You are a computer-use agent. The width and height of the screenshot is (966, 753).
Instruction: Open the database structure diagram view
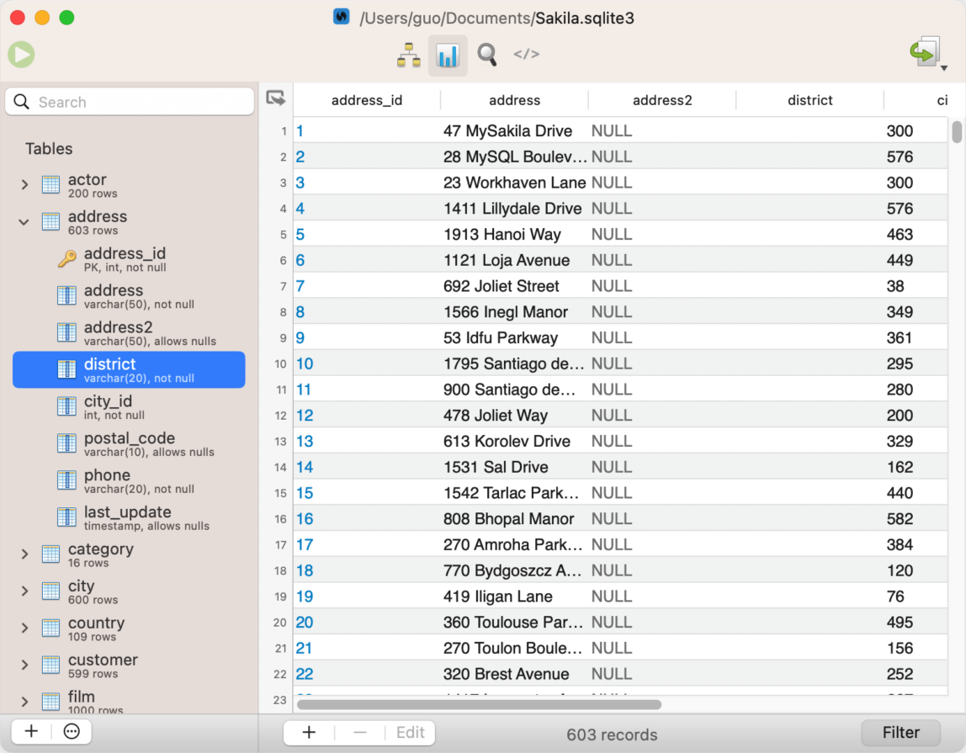coord(408,56)
